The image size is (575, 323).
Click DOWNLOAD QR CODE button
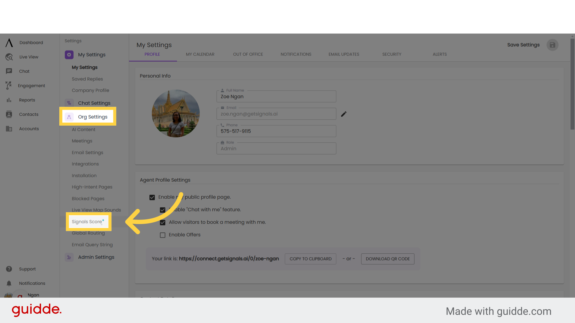coord(388,259)
